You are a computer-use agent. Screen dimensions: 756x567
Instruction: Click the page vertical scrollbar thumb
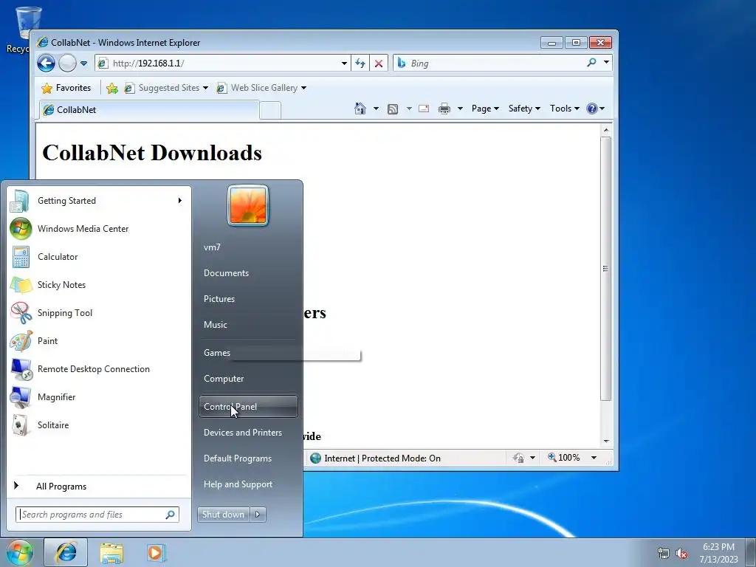coord(605,269)
